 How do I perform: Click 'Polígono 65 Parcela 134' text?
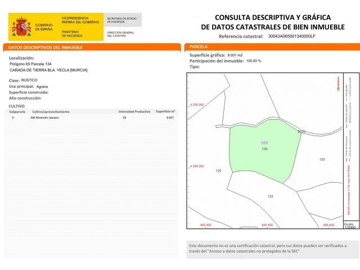coord(30,64)
